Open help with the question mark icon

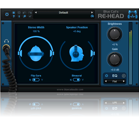pyautogui.click(x=14, y=16)
